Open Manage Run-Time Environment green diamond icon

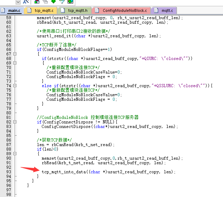tap(53, 1)
